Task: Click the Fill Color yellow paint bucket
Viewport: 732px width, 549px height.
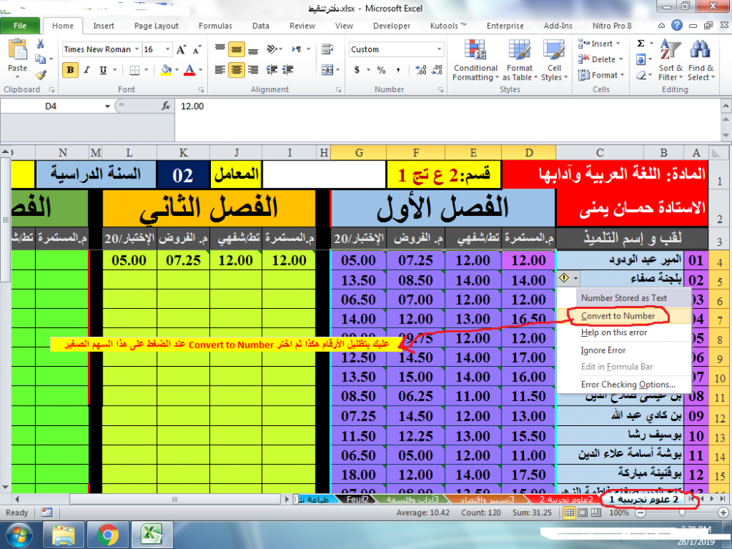Action: click(165, 70)
